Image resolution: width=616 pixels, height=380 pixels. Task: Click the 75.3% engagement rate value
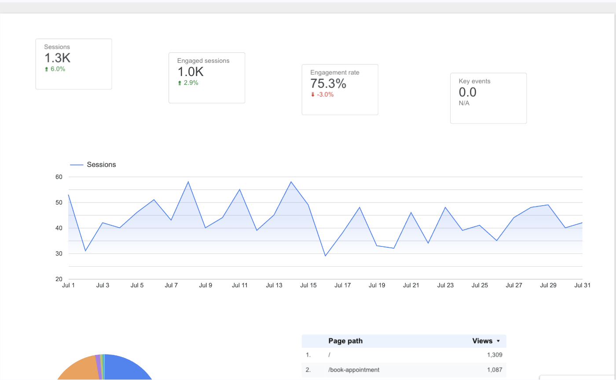tap(328, 83)
